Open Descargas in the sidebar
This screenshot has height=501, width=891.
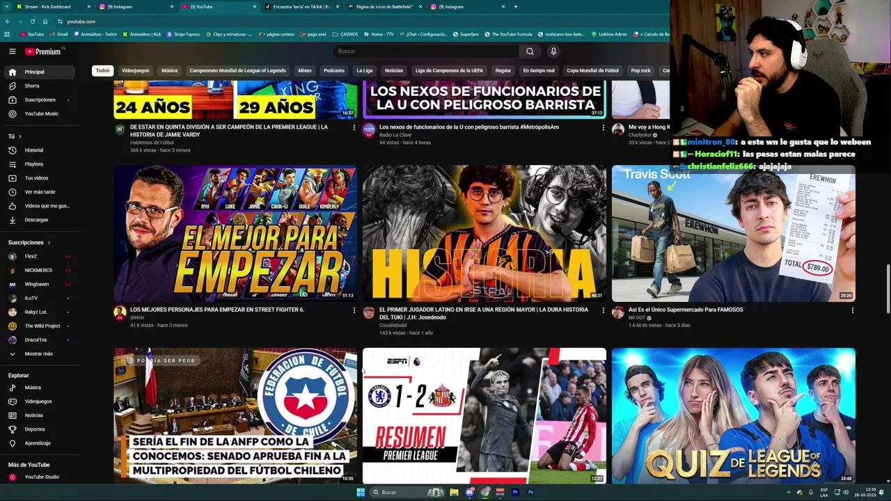(40, 220)
